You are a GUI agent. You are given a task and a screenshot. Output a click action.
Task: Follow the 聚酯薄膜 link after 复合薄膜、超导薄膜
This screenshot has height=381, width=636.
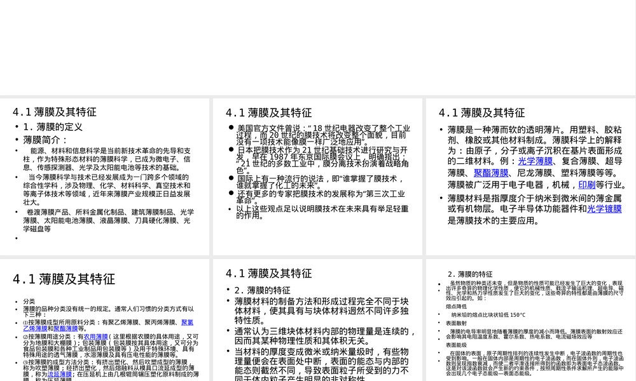491,173
